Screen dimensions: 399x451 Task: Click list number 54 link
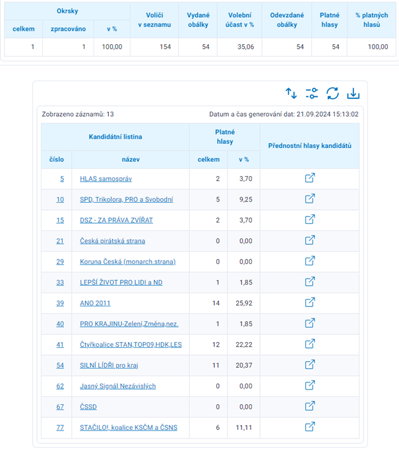pyautogui.click(x=60, y=365)
